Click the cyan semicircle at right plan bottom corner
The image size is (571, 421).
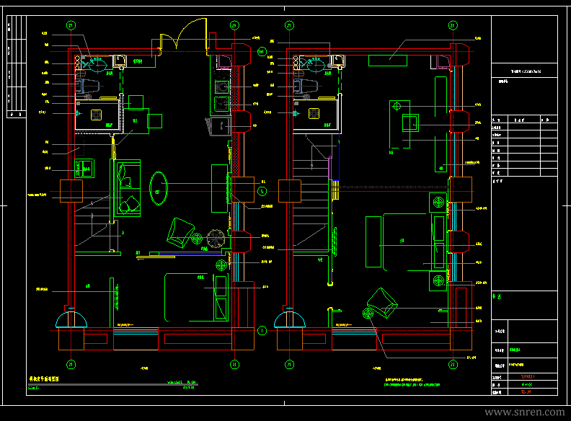click(290, 319)
